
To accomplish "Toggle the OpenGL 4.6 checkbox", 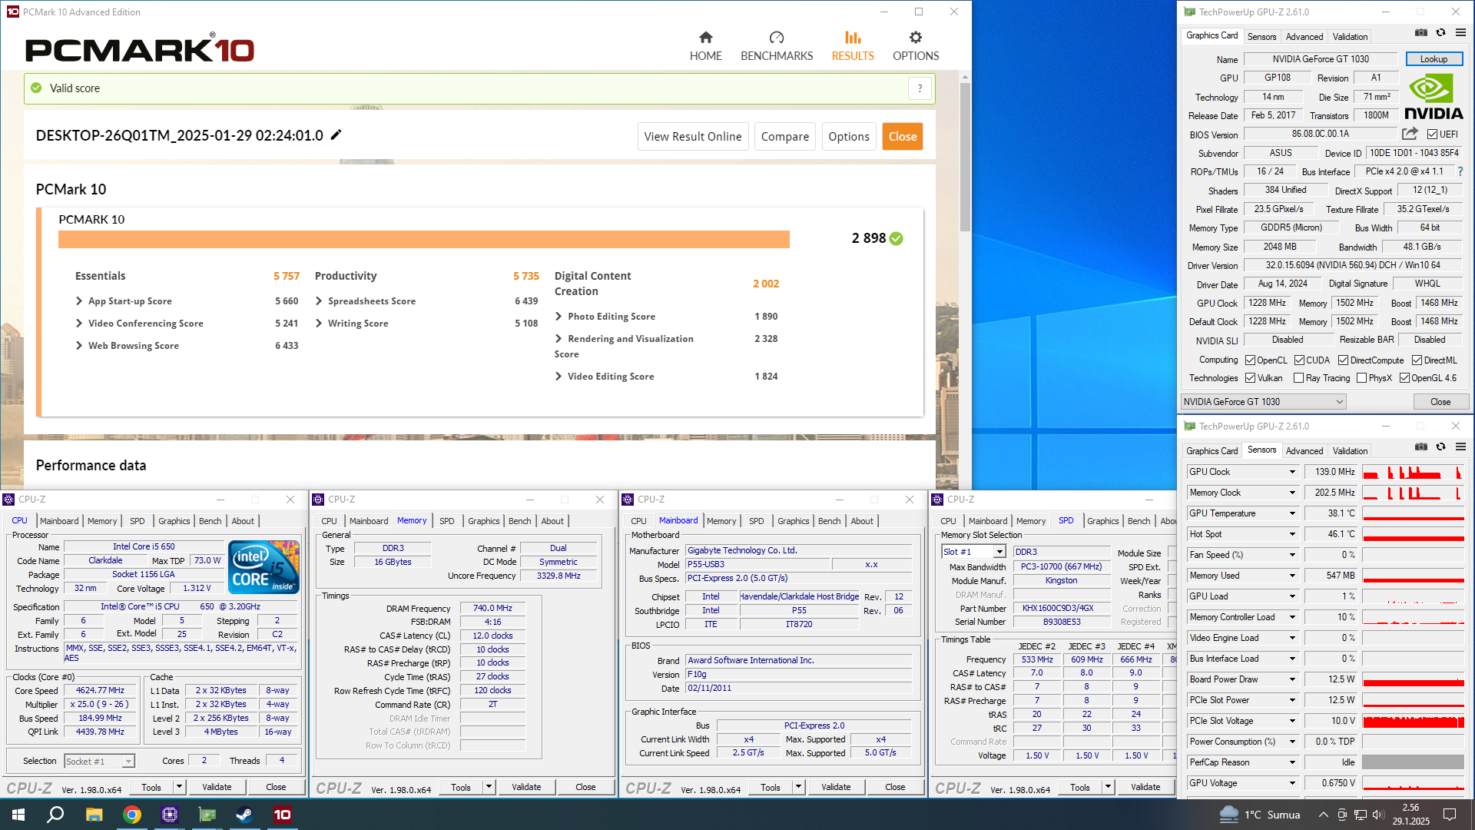I will [x=1405, y=378].
